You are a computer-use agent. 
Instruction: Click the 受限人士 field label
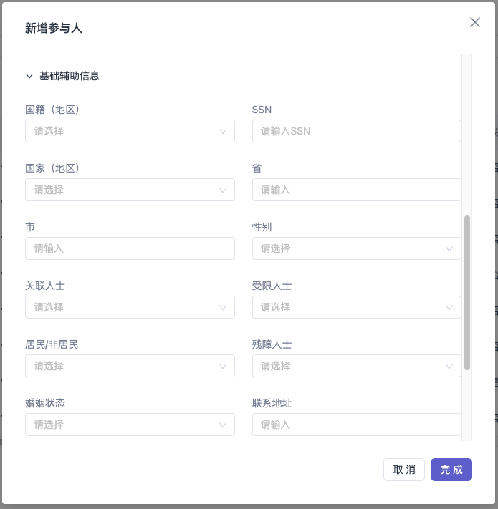click(x=272, y=286)
